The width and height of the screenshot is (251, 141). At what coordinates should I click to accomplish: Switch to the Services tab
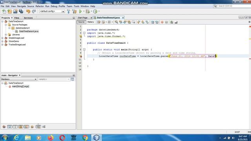pos(28,18)
